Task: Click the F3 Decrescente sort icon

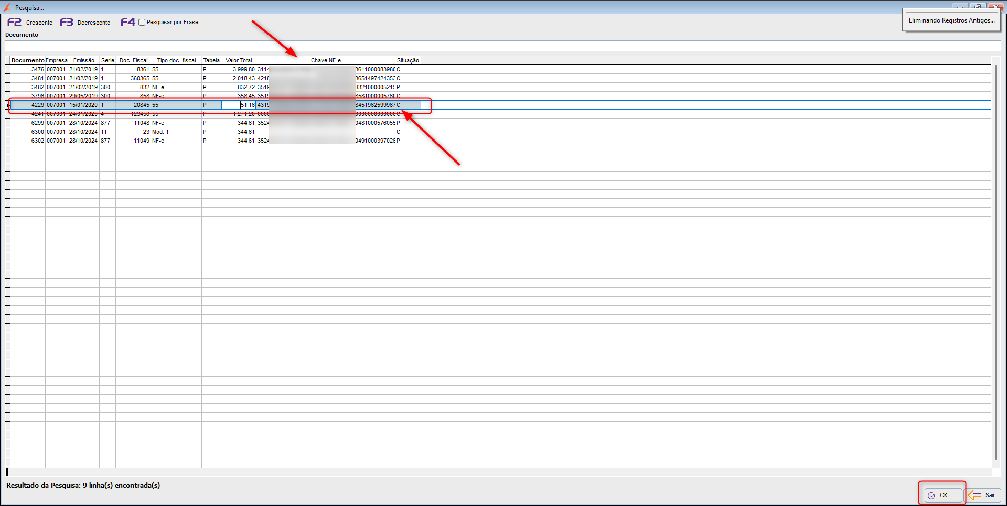Action: [x=66, y=22]
